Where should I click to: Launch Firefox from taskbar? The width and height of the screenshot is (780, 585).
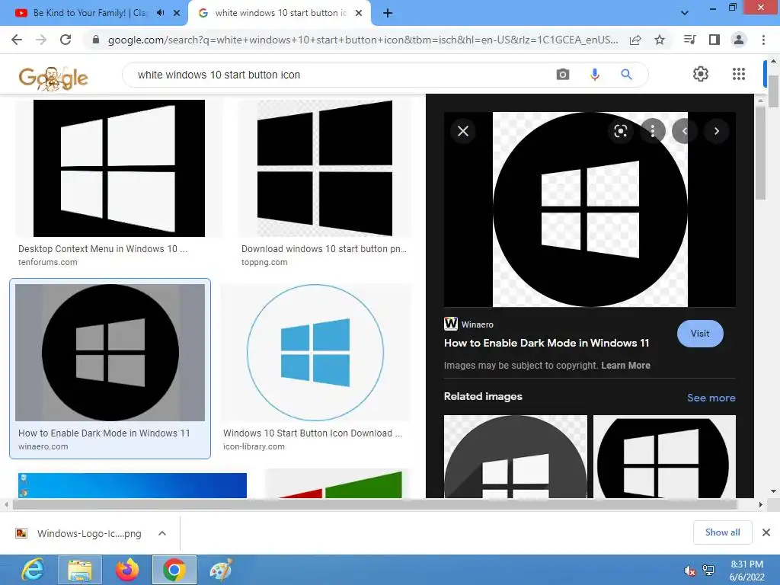127,570
